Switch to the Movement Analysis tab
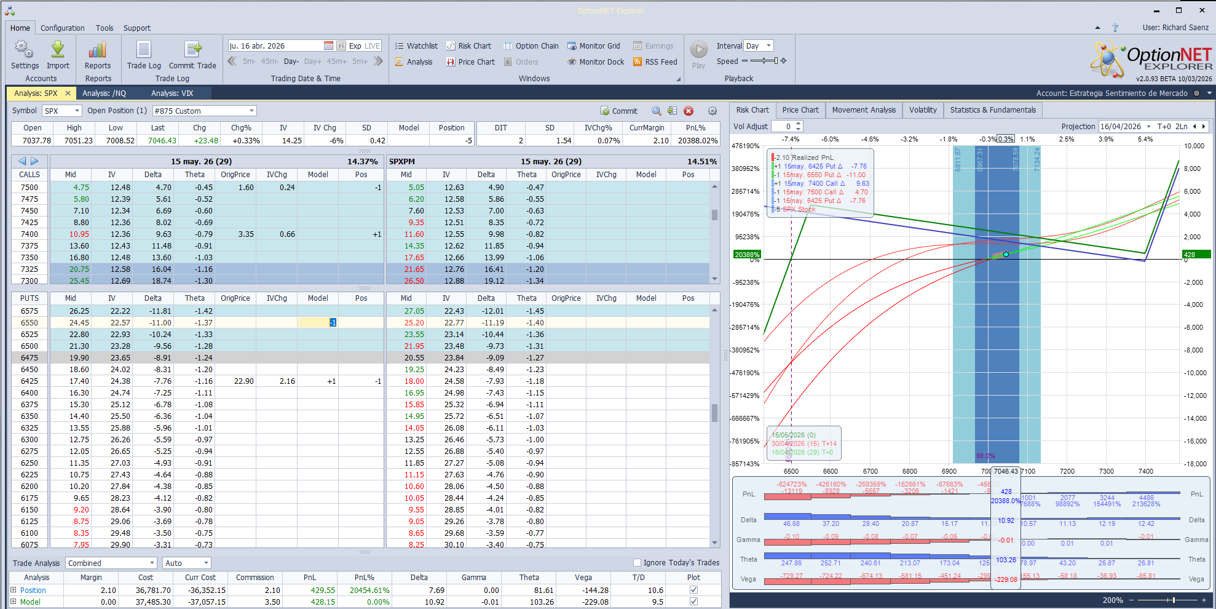Image resolution: width=1216 pixels, height=609 pixels. click(x=864, y=110)
